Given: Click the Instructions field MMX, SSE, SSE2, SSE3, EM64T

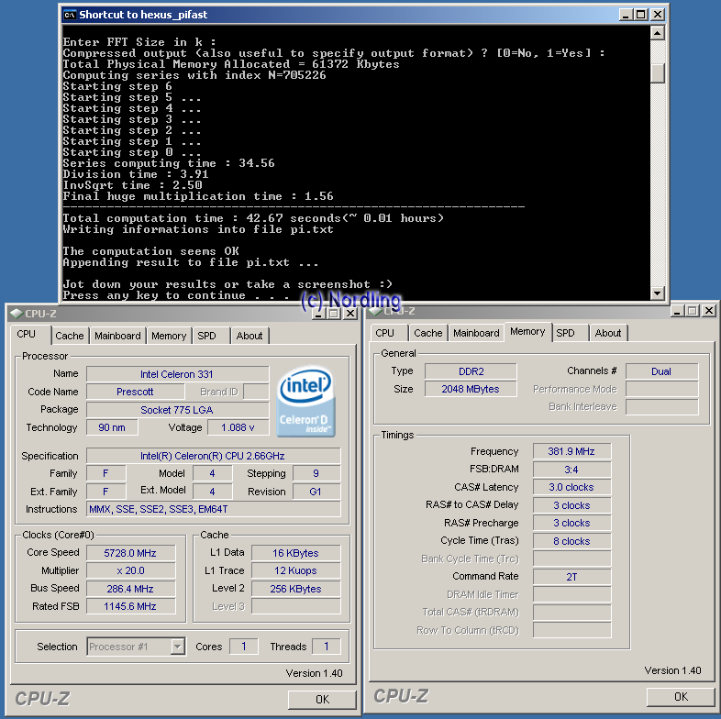Looking at the screenshot, I should [214, 509].
